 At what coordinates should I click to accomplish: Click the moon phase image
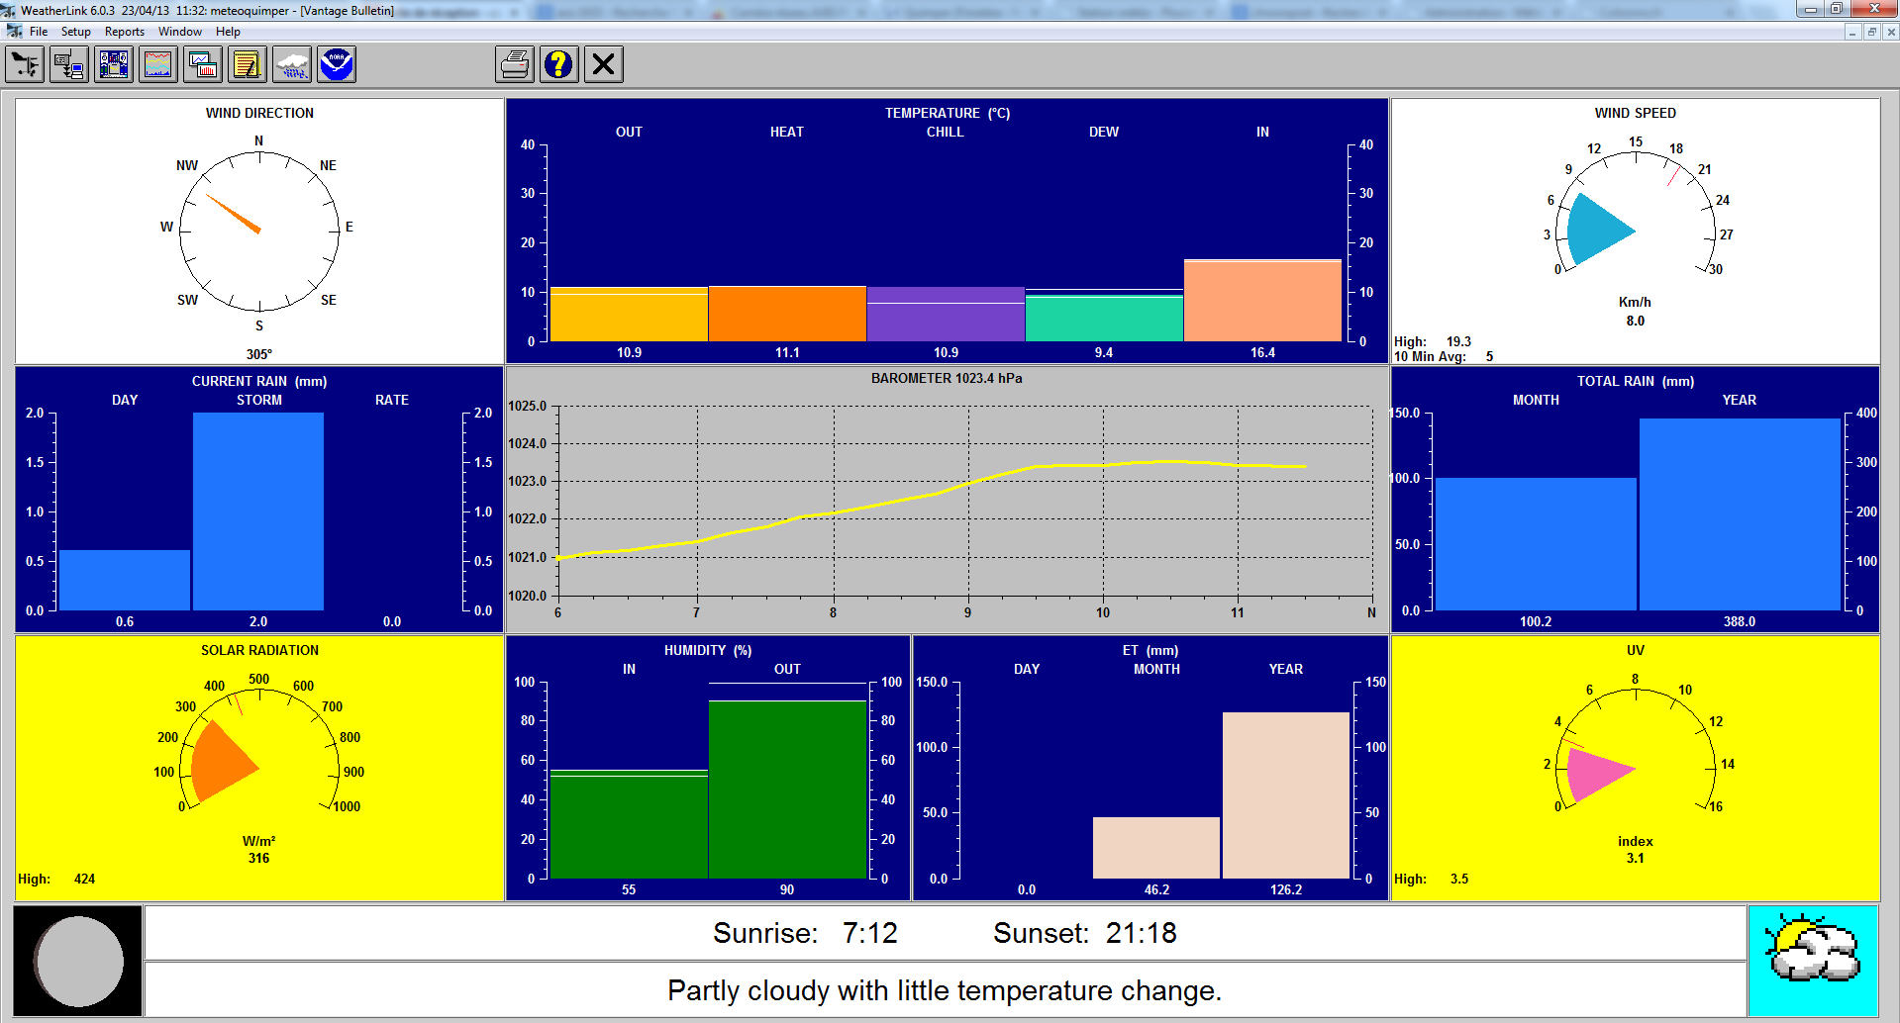tap(78, 961)
